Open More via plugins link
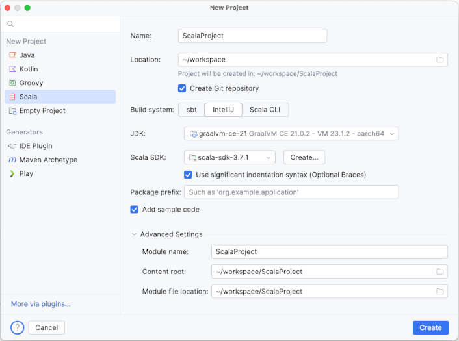The image size is (459, 341). [x=41, y=304]
